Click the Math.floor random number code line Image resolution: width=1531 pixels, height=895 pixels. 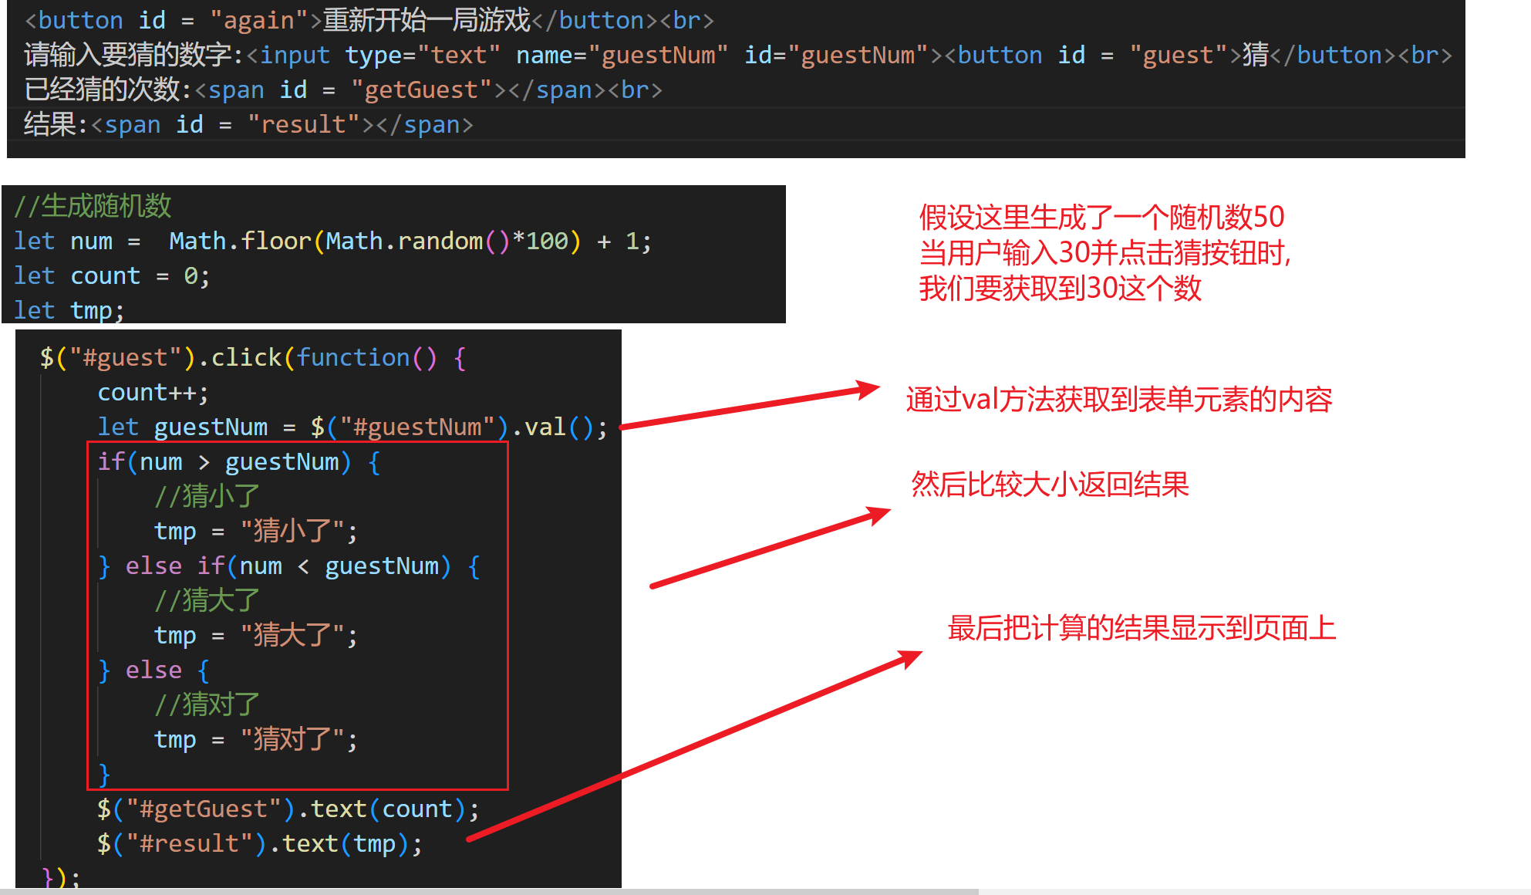332,241
